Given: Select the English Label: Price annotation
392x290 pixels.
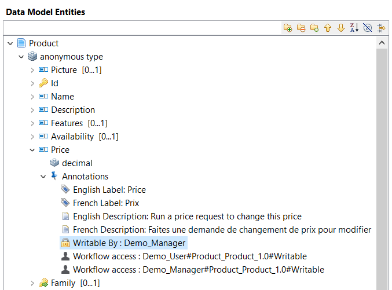Looking at the screenshot, I should [109, 190].
